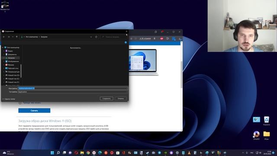
Task: Switch to Yandex Browser in taskbar
Action: click(x=94, y=153)
